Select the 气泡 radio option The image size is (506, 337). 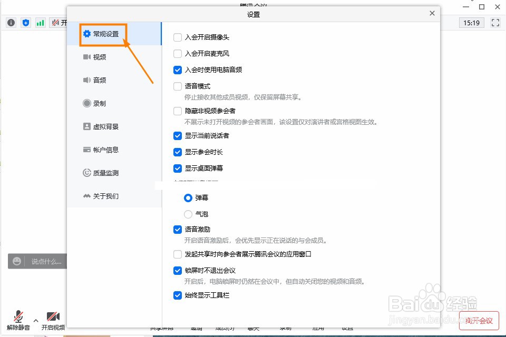pos(188,214)
